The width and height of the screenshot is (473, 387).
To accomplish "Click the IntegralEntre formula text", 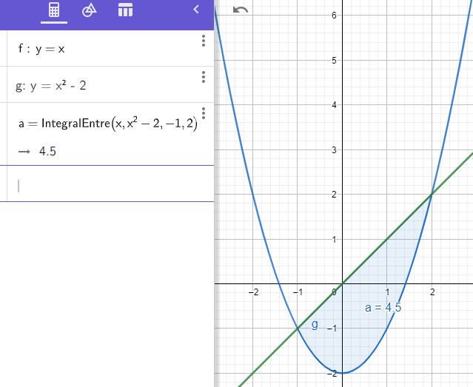I will (107, 124).
